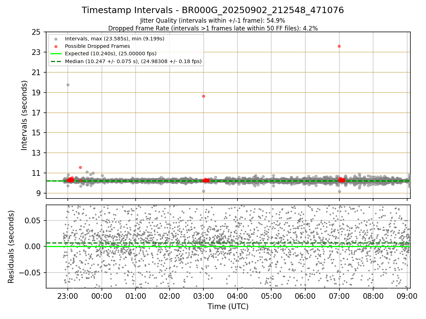
Task: Click legend entry 'Expected (10.240s), (25.00000 fps)'
Action: pyautogui.click(x=110, y=54)
